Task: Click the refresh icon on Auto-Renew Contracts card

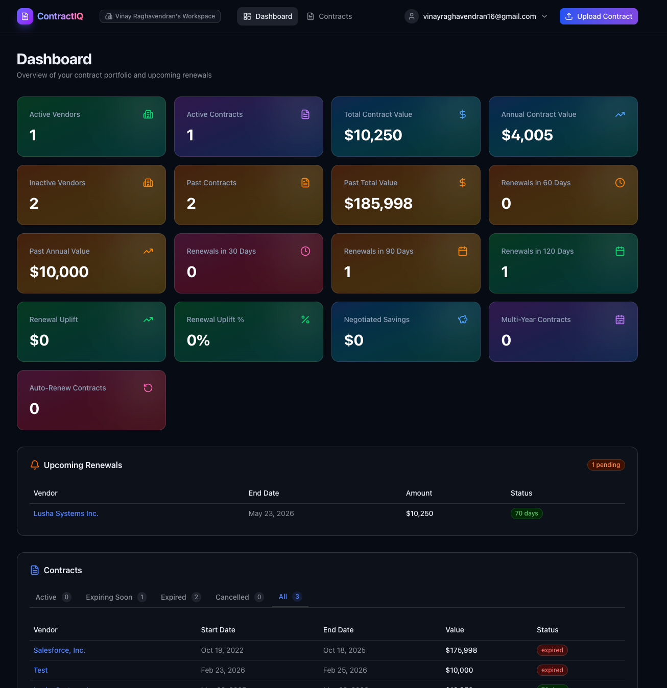Action: click(x=148, y=388)
